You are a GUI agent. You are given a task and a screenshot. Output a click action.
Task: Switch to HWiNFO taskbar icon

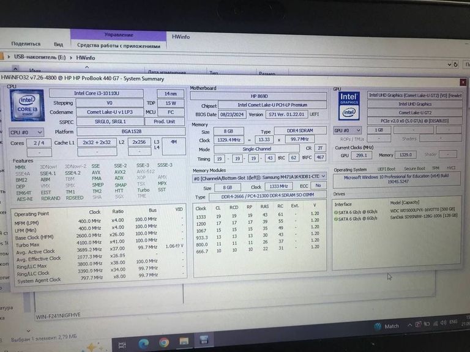click(x=204, y=340)
